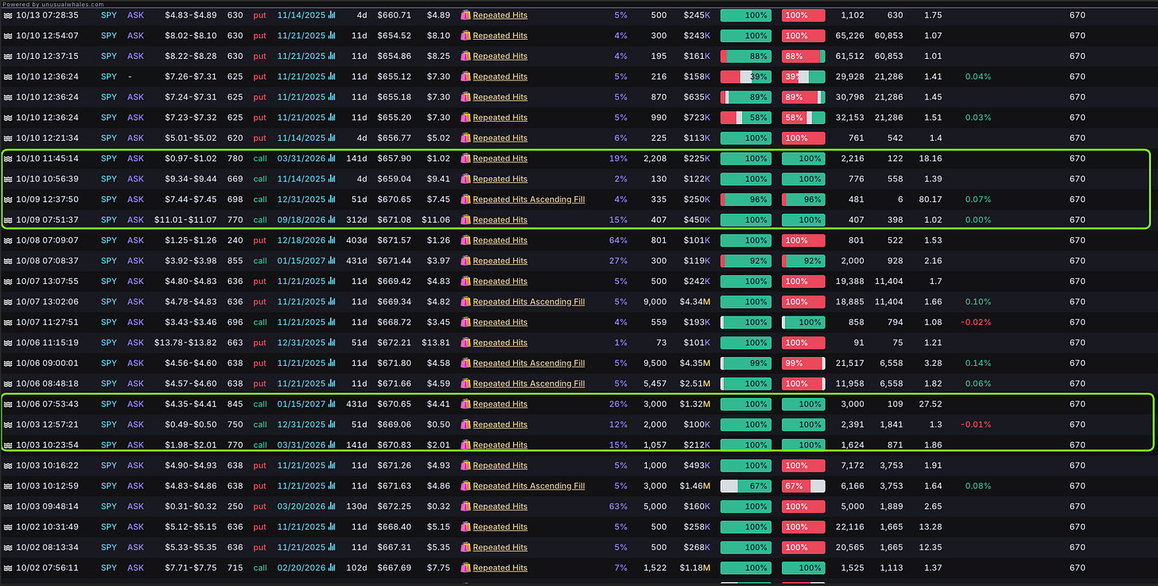Click the 27.52 ratio value
Viewport: 1158px width, 586px height.
point(929,404)
